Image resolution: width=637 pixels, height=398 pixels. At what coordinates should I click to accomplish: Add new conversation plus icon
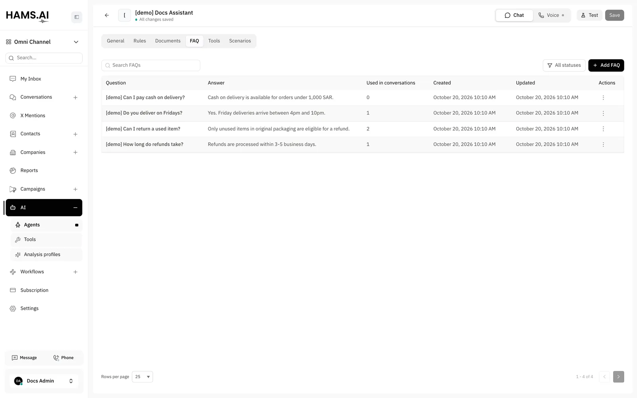[75, 98]
